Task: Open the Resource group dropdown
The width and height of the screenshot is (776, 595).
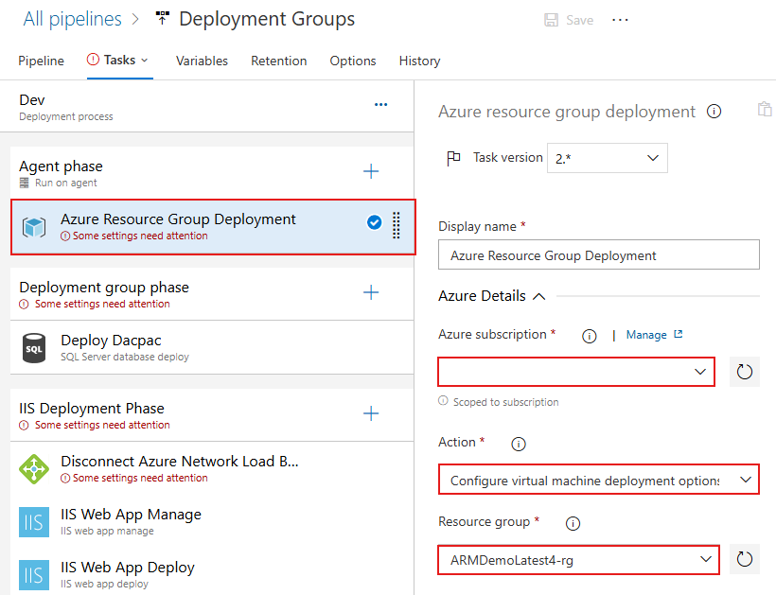Action: [x=578, y=559]
